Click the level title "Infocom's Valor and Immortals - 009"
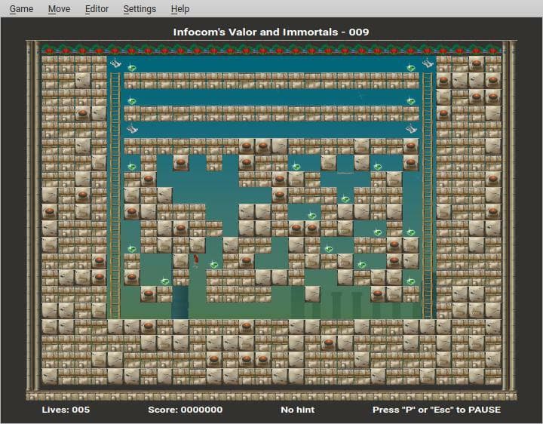The width and height of the screenshot is (543, 424). pyautogui.click(x=271, y=32)
